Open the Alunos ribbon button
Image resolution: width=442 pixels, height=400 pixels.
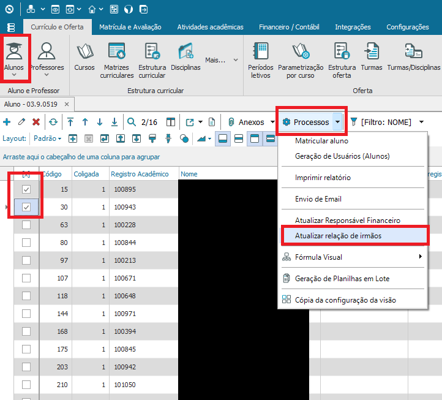coord(14,58)
